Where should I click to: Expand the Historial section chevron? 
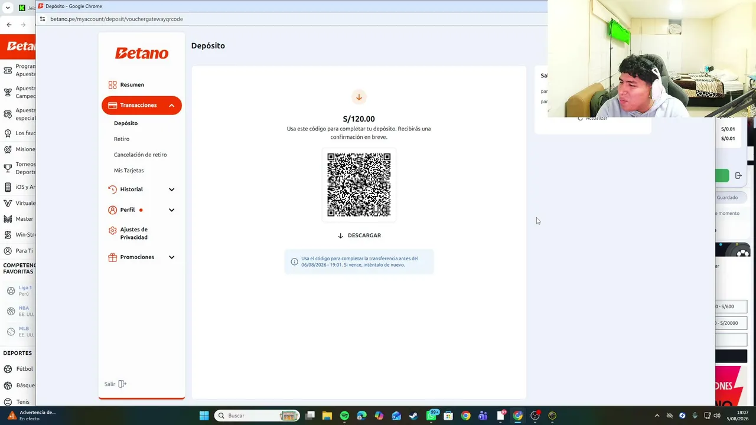click(x=171, y=189)
